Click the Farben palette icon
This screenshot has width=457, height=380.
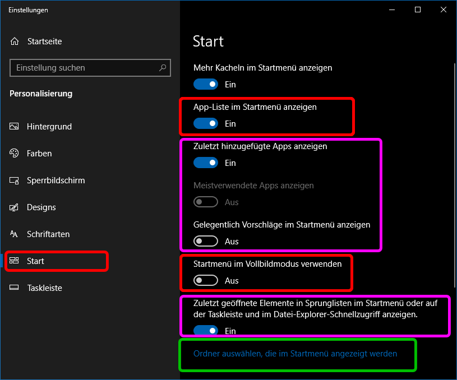[15, 154]
